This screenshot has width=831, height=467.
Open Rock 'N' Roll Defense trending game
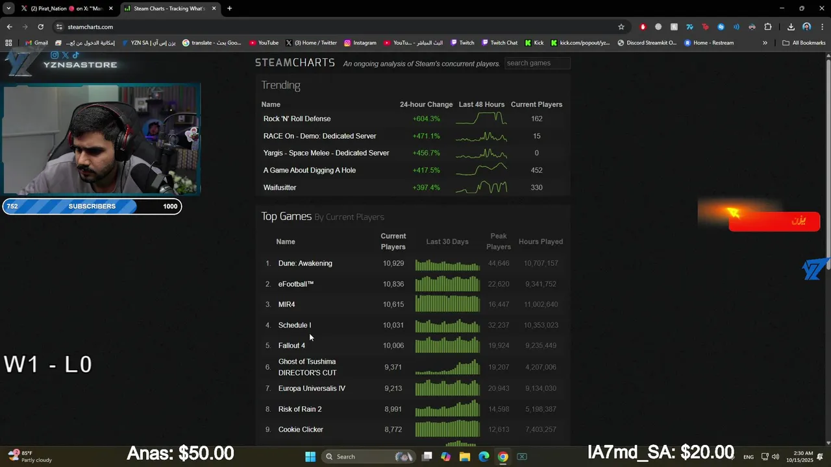tap(297, 119)
